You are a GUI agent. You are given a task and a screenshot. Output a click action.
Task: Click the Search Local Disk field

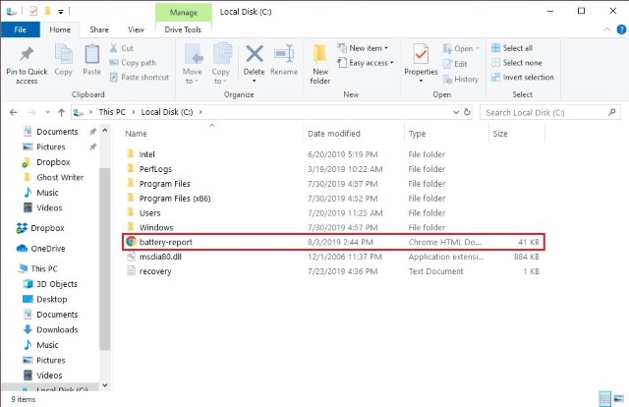[x=549, y=112]
